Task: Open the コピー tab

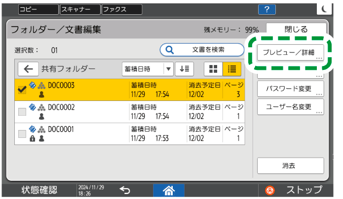Action: [38, 9]
